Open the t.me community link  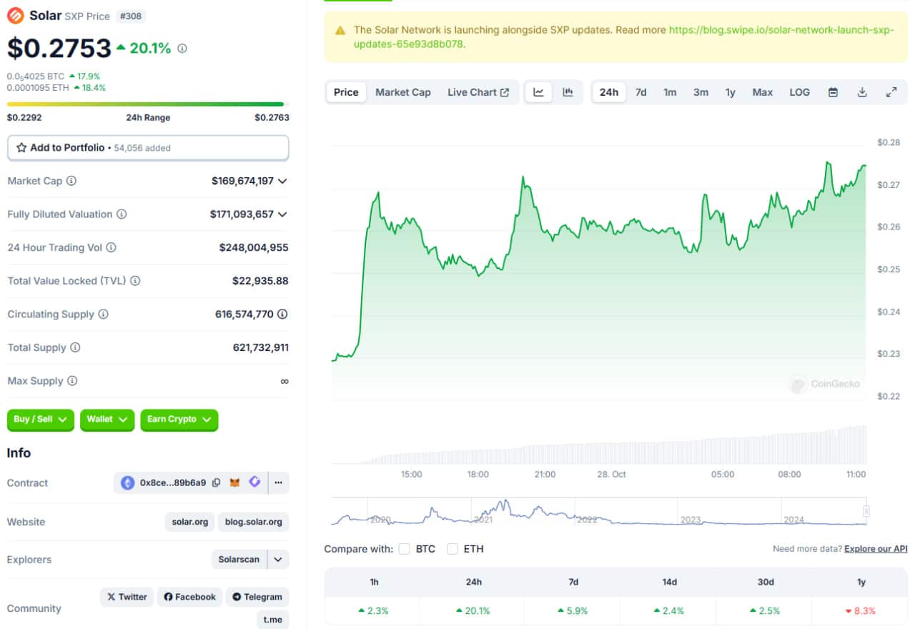273,620
